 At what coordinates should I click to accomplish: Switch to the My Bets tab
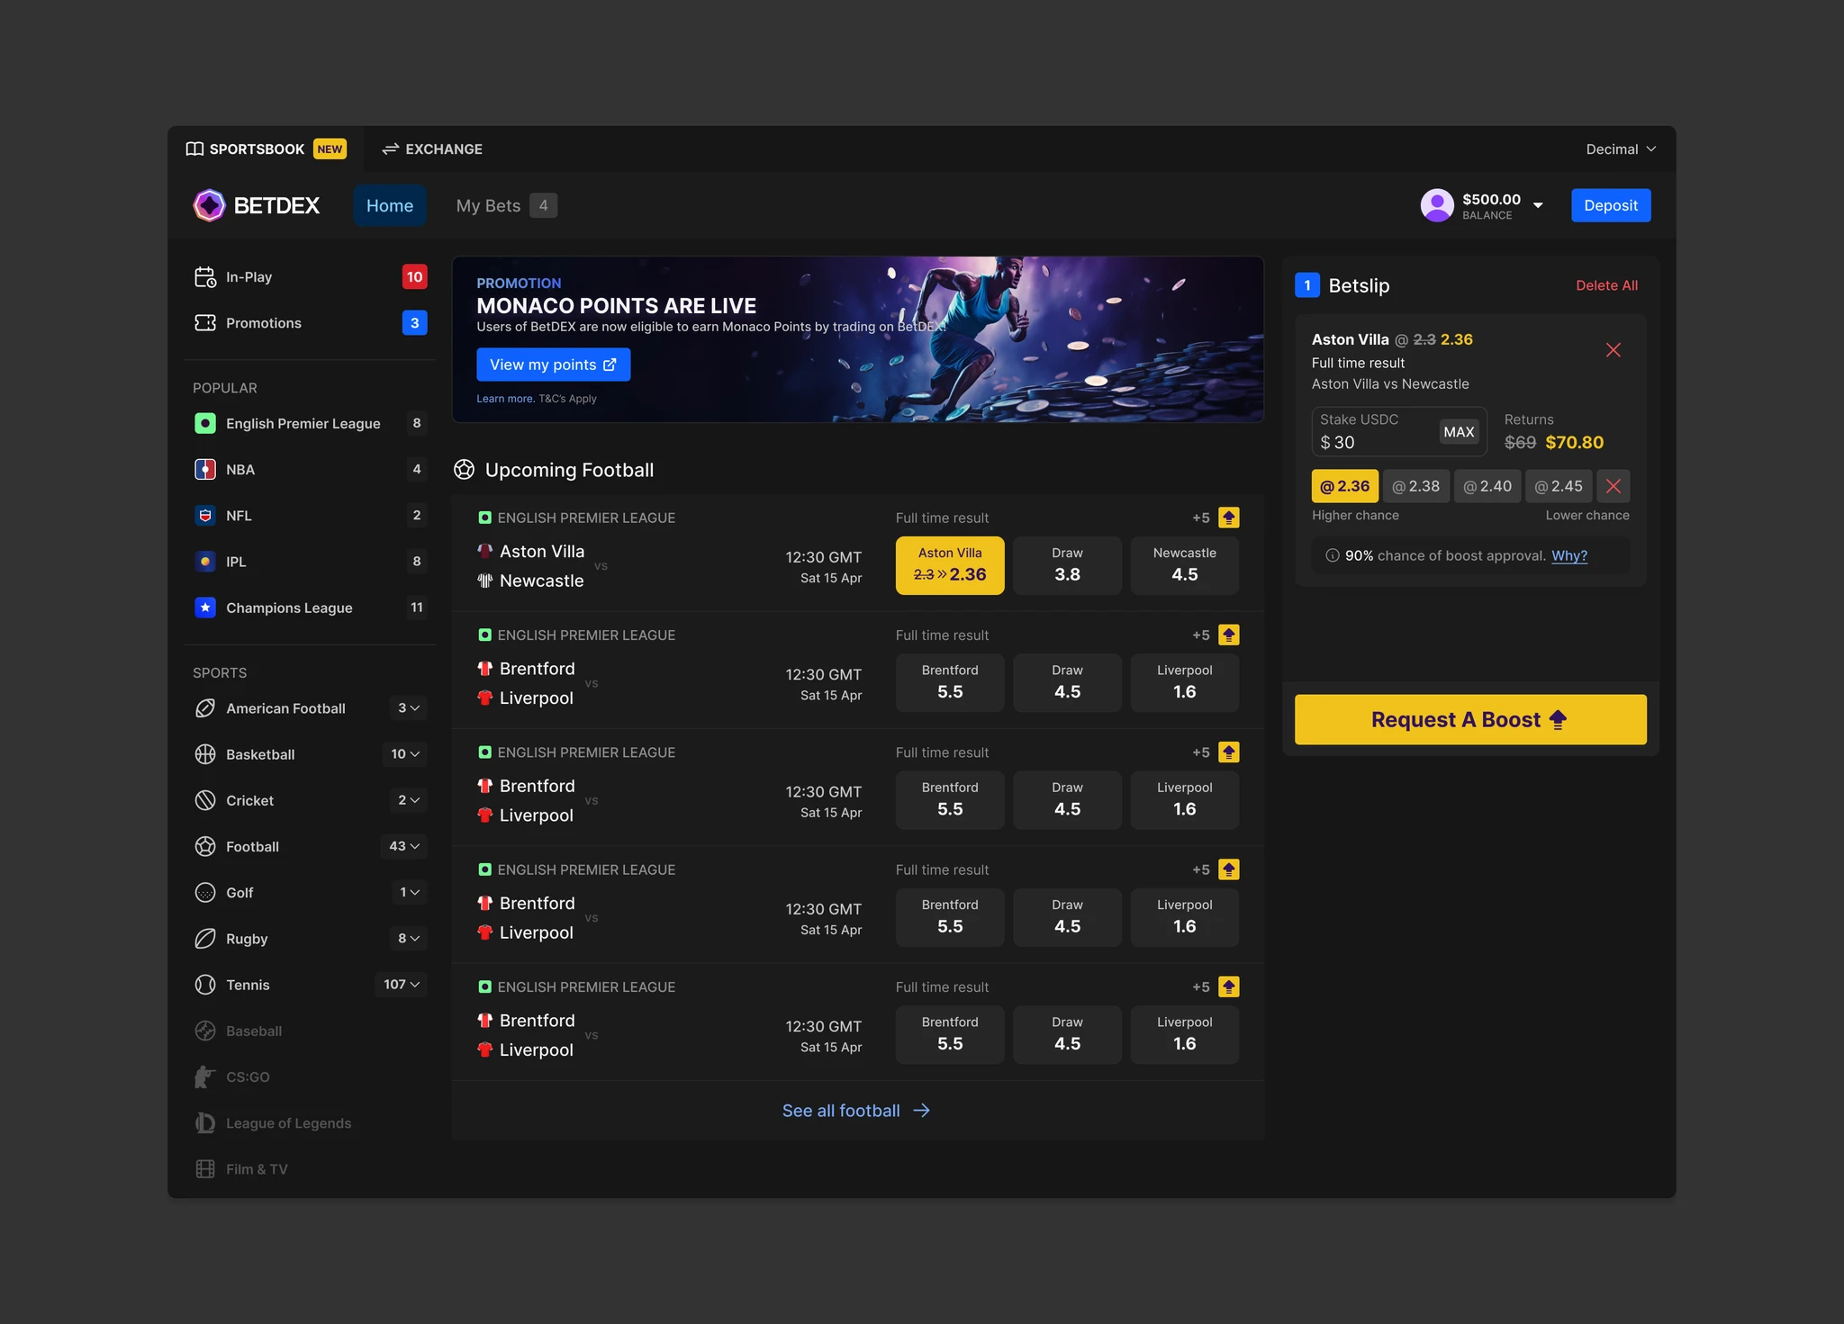[488, 205]
